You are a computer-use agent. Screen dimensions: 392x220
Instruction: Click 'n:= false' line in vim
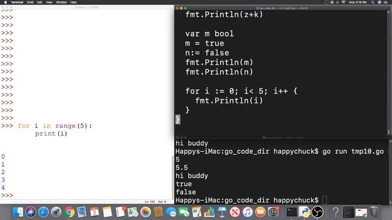(207, 53)
